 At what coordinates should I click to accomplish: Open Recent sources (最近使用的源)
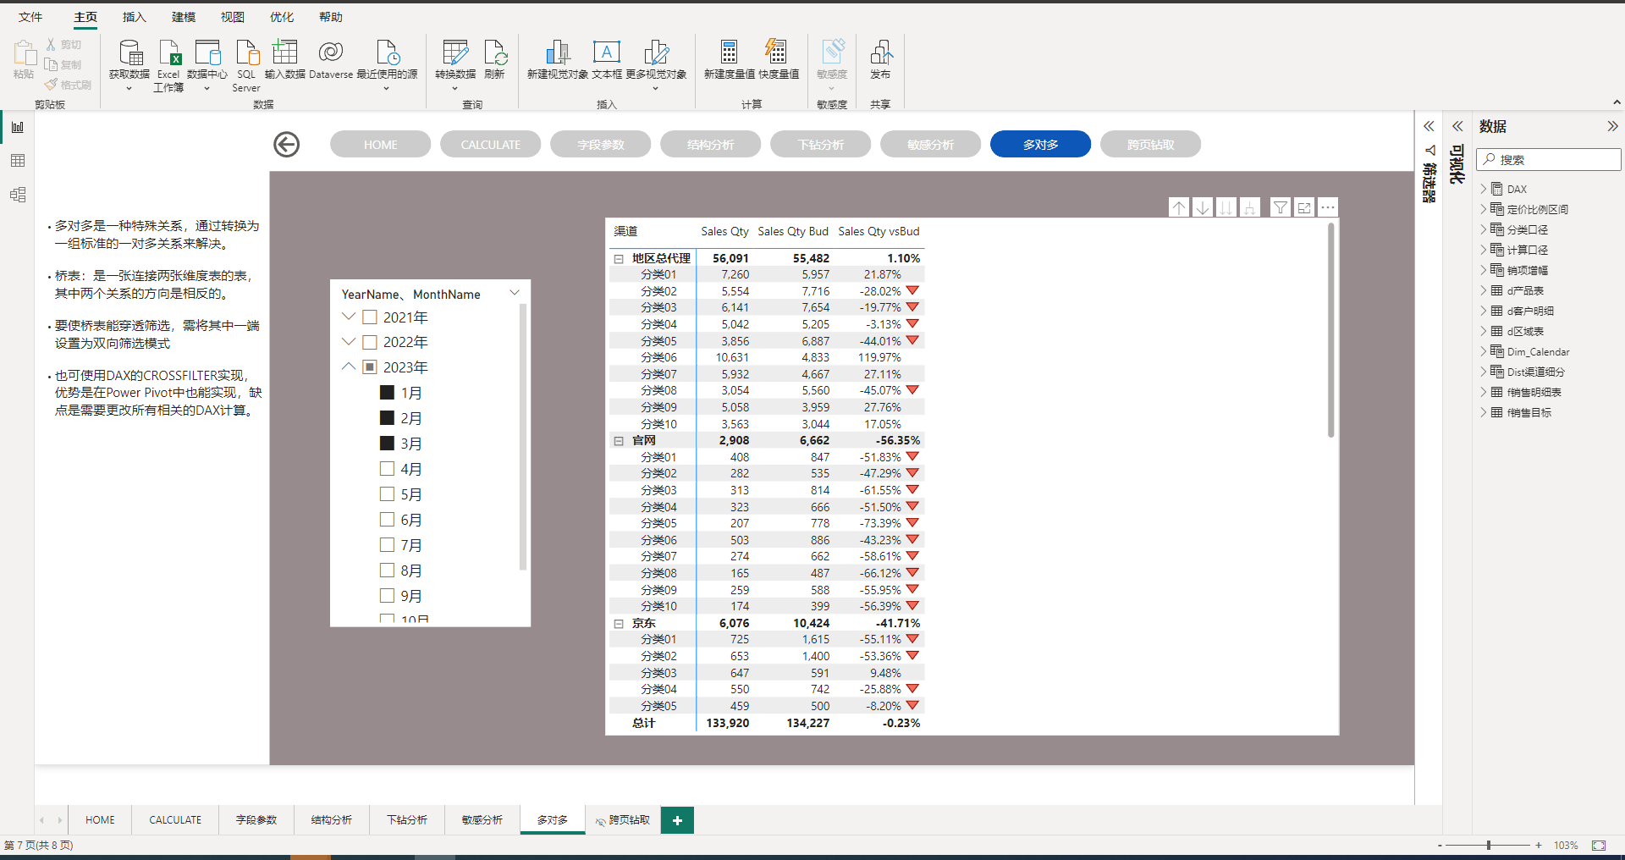tap(387, 53)
